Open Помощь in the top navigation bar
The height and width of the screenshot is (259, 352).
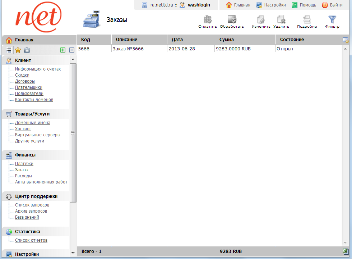click(308, 5)
